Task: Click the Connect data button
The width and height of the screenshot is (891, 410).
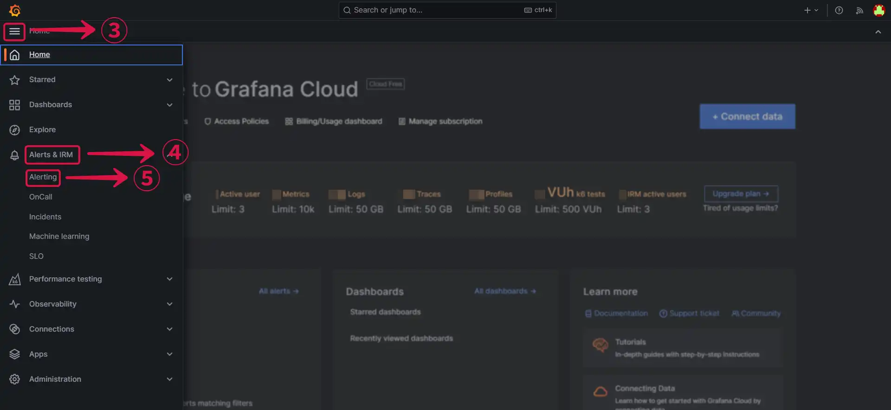Action: (x=747, y=116)
